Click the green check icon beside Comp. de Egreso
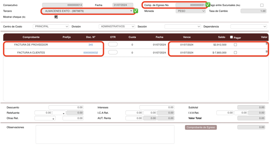 (x=208, y=4)
